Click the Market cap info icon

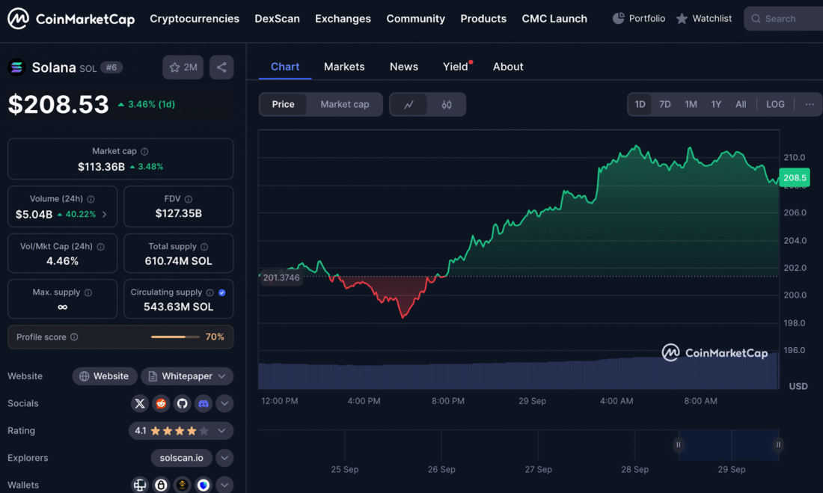[x=144, y=151]
